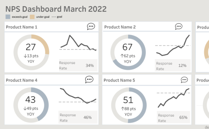The image size is (209, 129).
Task: Open Product Name 4 comments icon
Action: pos(89,80)
